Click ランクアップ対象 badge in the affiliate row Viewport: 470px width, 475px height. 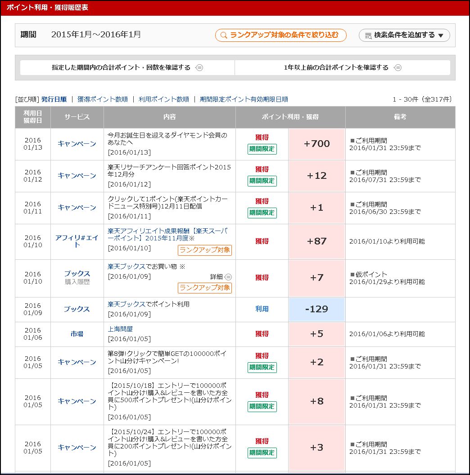[205, 250]
